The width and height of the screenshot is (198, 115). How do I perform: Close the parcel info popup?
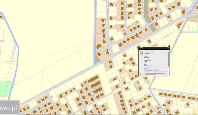pos(168,48)
